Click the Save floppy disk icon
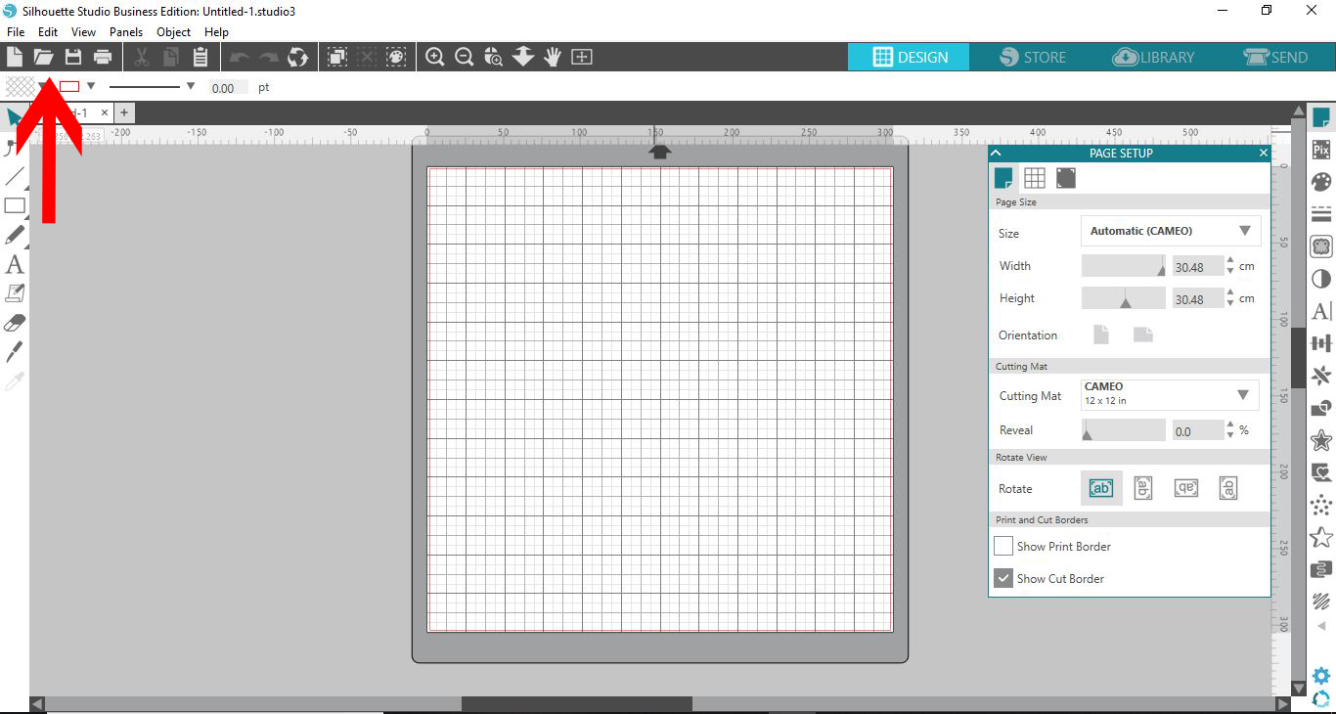Image resolution: width=1336 pixels, height=714 pixels. click(x=73, y=57)
